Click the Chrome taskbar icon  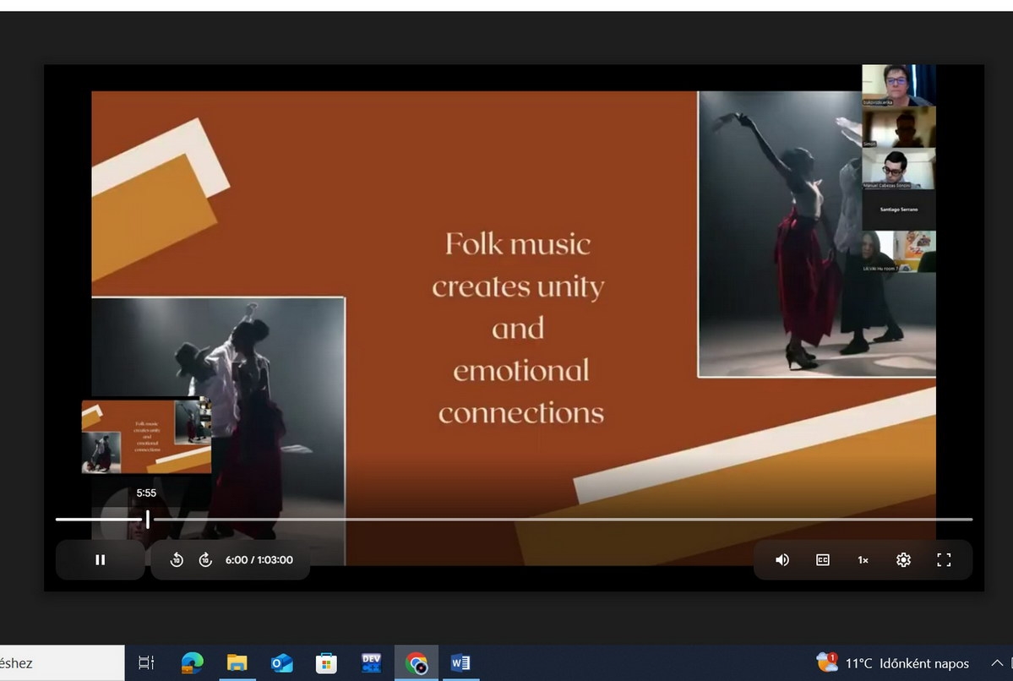point(416,663)
